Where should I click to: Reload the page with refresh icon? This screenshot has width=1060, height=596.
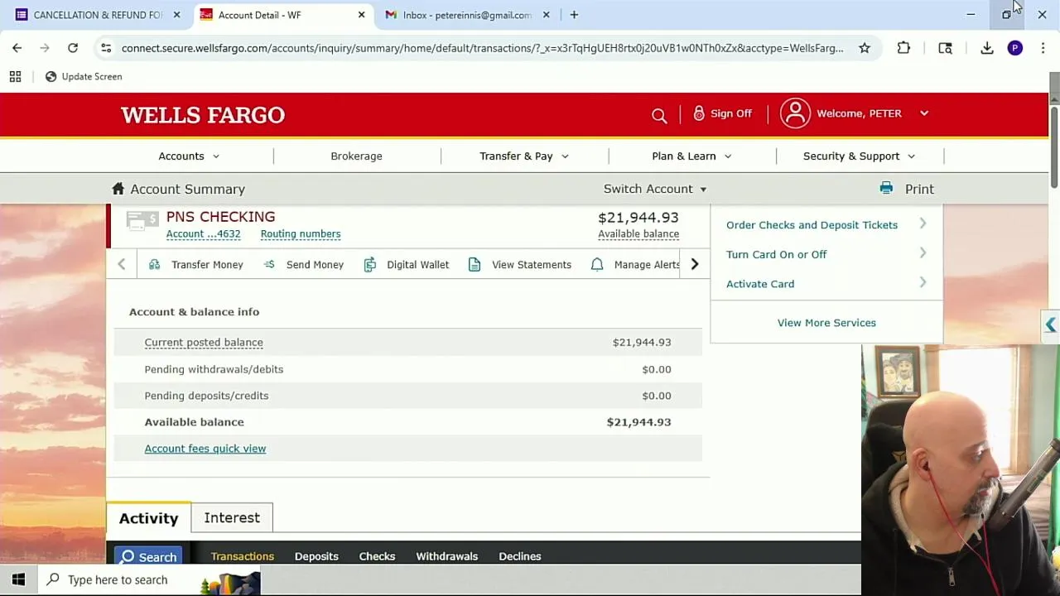coord(73,48)
